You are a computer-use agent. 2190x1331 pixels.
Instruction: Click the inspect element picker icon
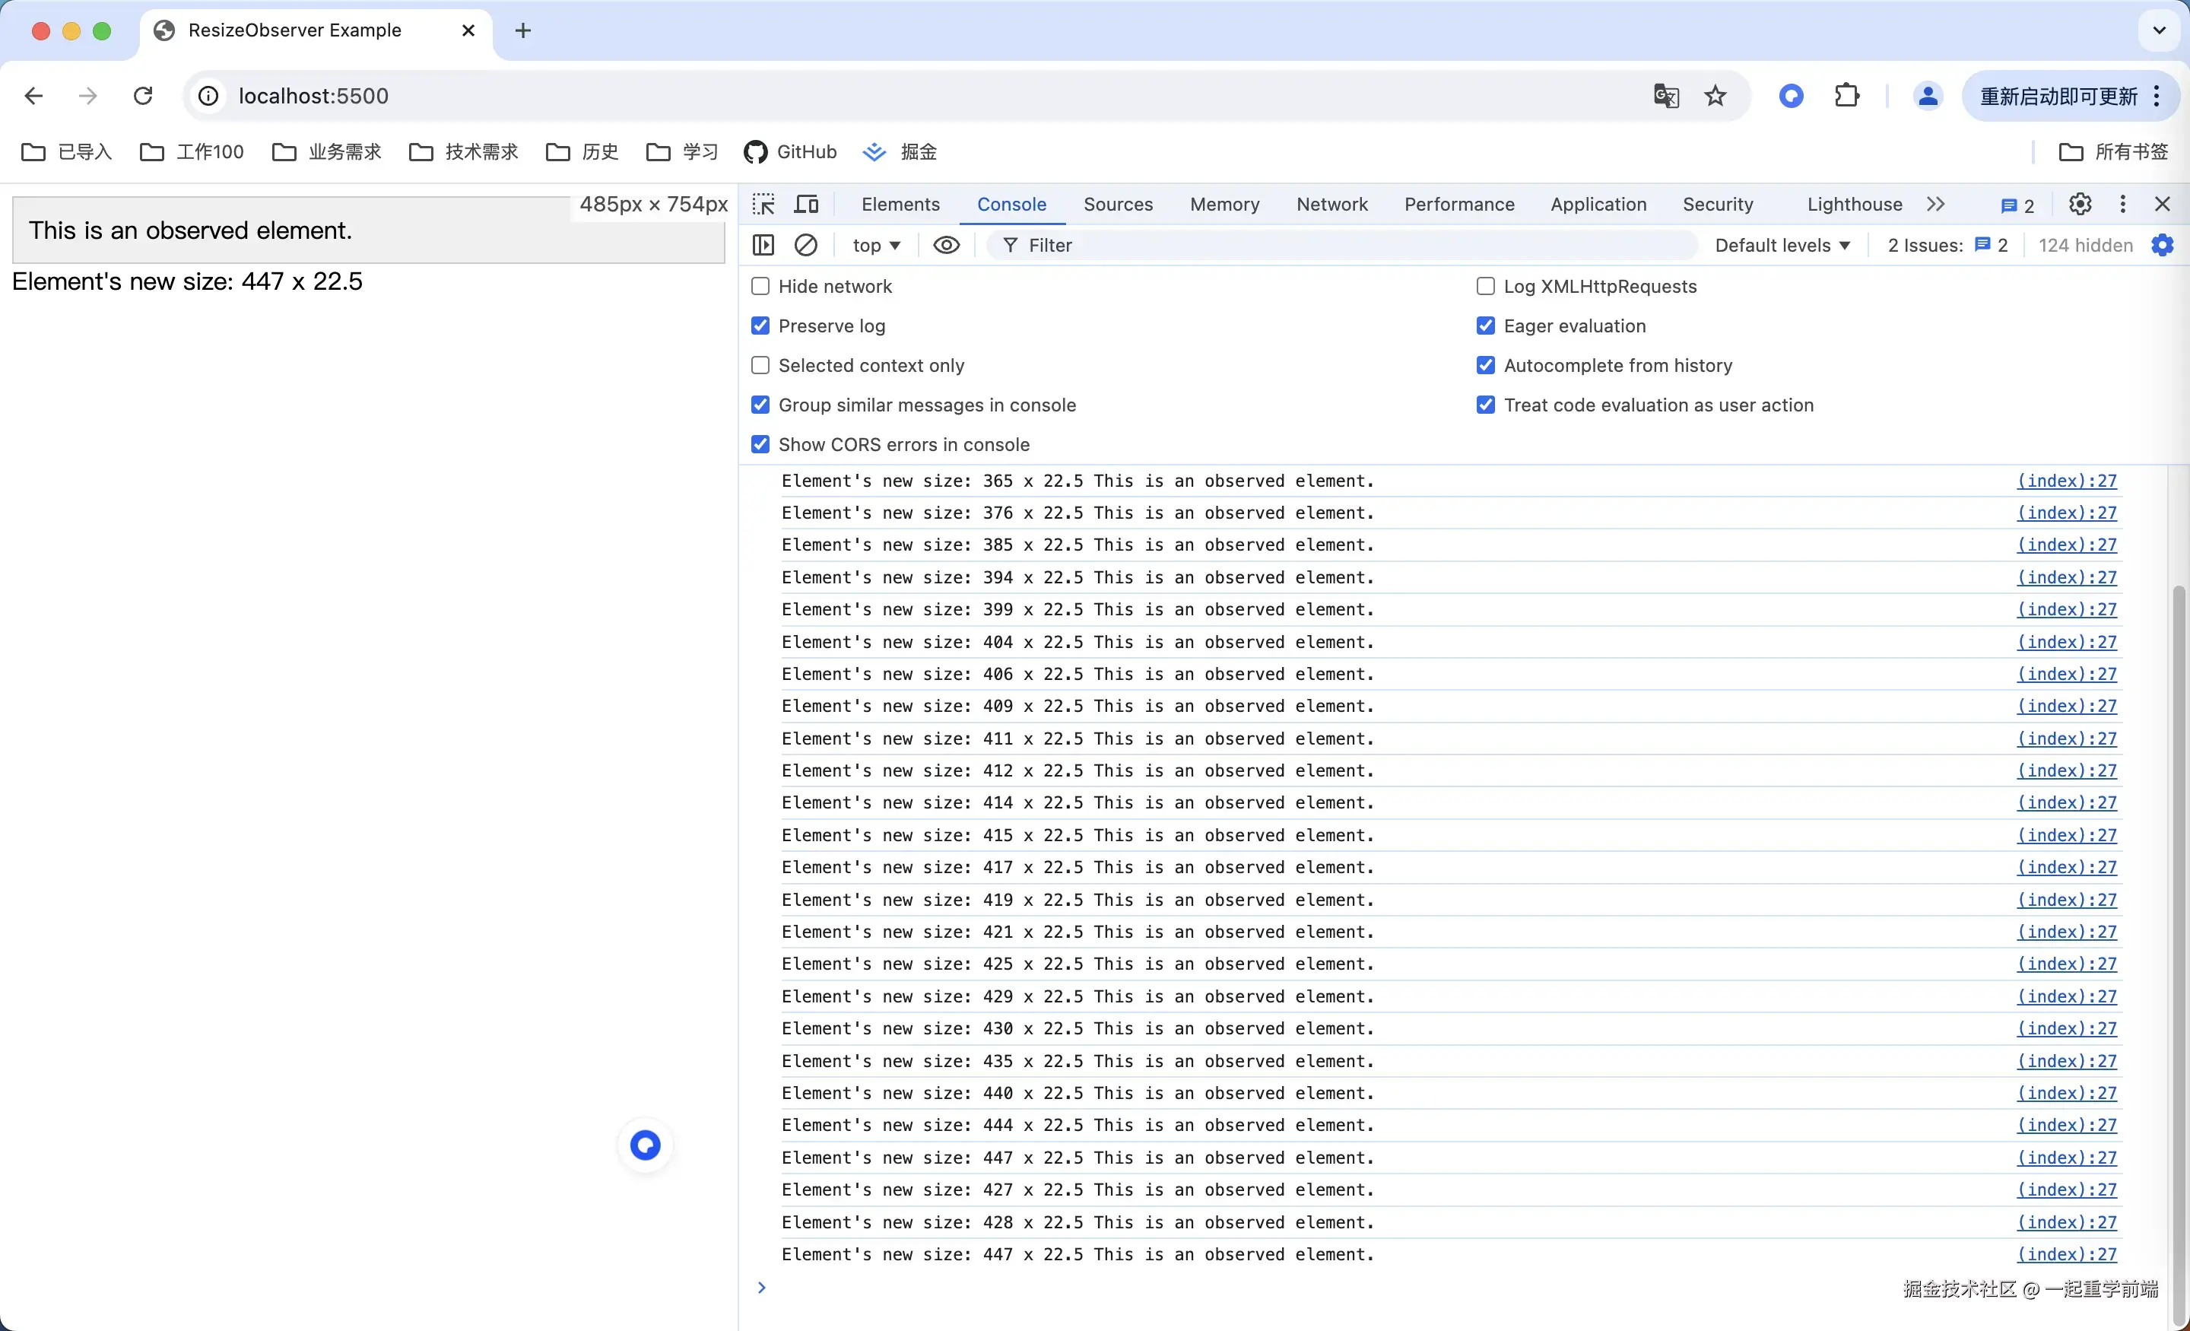click(763, 205)
